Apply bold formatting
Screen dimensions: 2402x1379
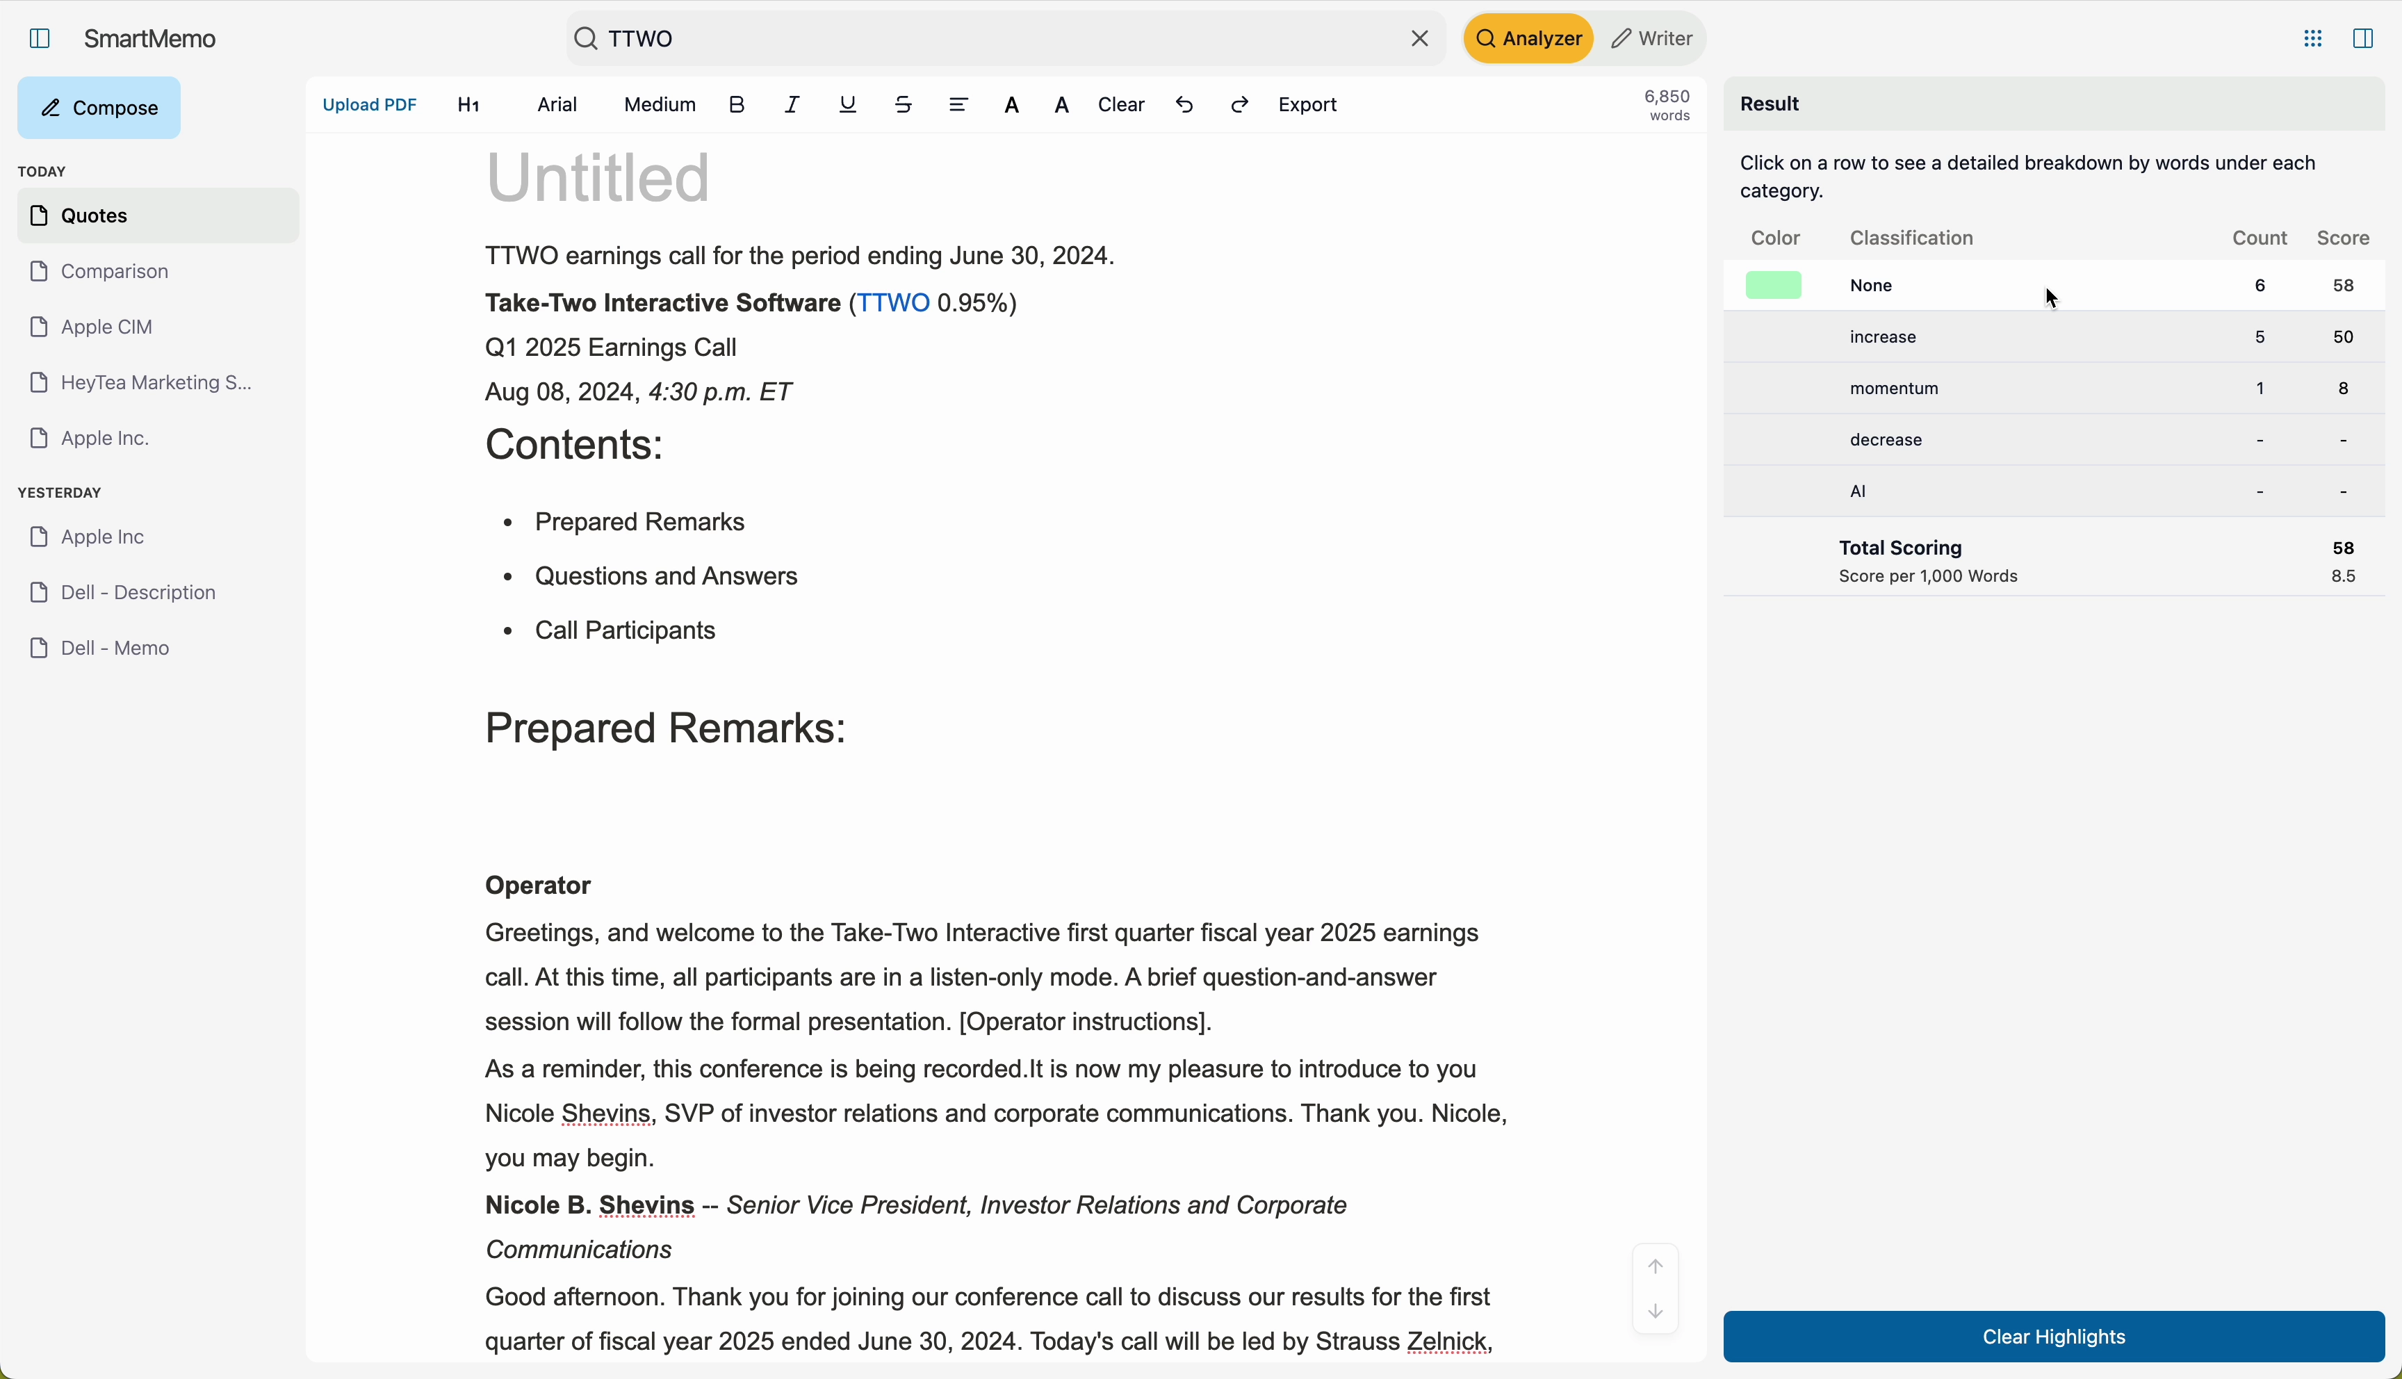737,105
